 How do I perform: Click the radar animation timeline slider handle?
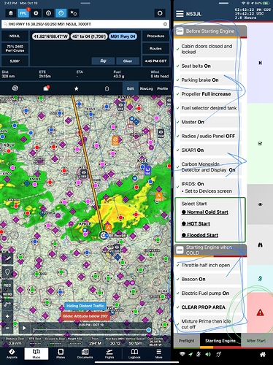pyautogui.click(x=148, y=330)
